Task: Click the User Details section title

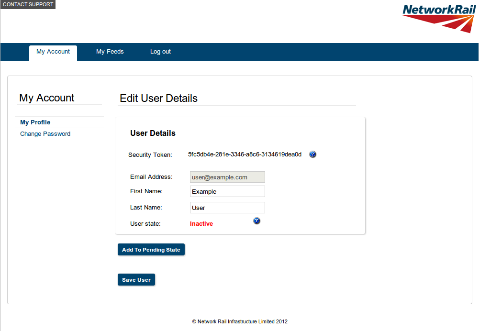Action: [x=153, y=133]
